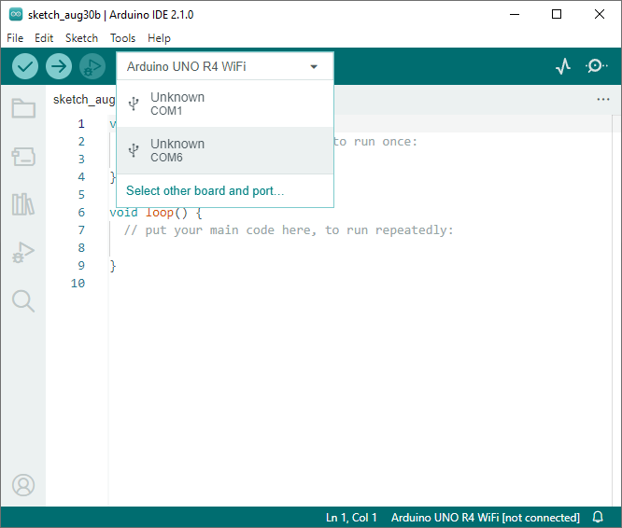Viewport: 622px width, 528px height.
Task: Click the Arduino IDE app logo
Action: [16, 14]
